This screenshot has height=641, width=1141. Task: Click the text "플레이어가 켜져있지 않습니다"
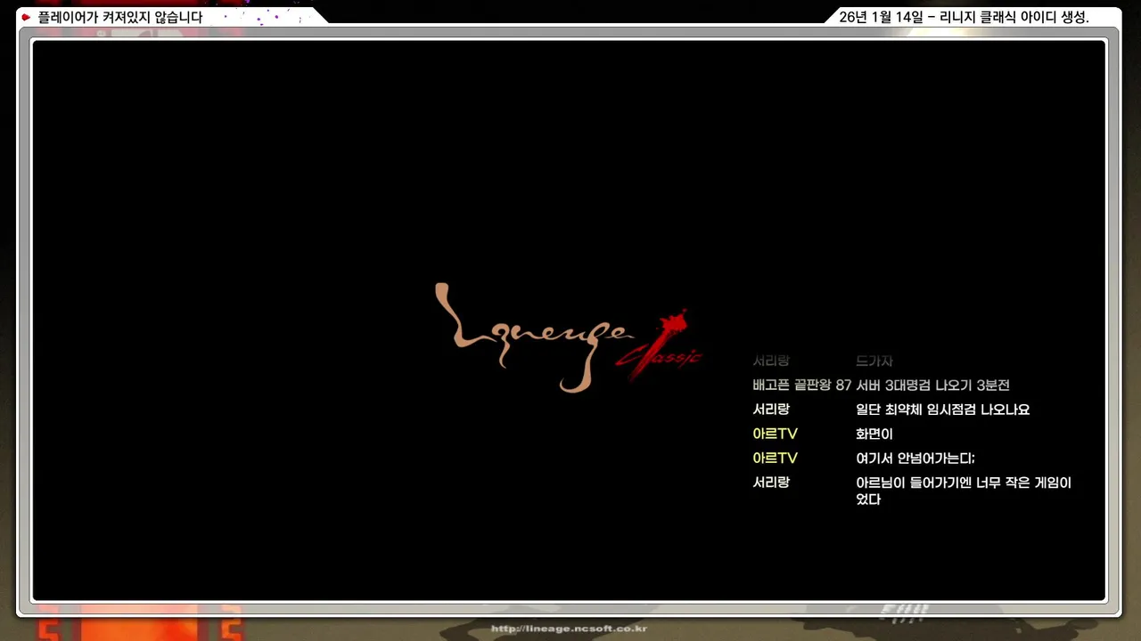tap(120, 17)
